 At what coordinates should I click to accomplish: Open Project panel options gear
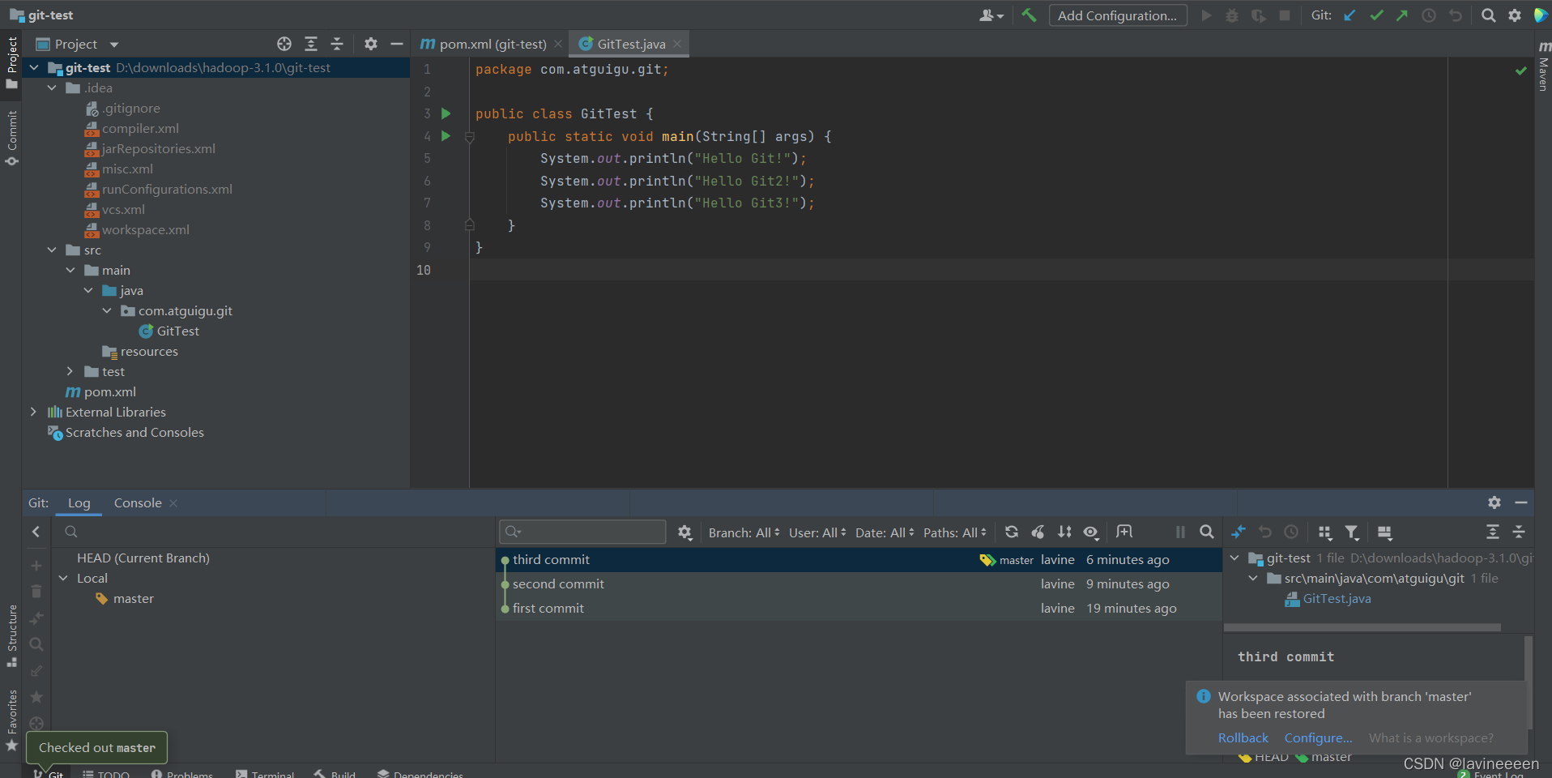point(371,44)
